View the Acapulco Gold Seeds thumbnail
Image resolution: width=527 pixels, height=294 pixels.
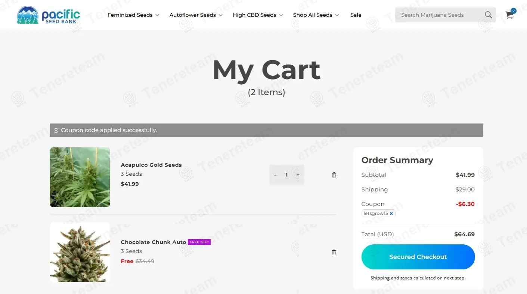click(x=80, y=177)
